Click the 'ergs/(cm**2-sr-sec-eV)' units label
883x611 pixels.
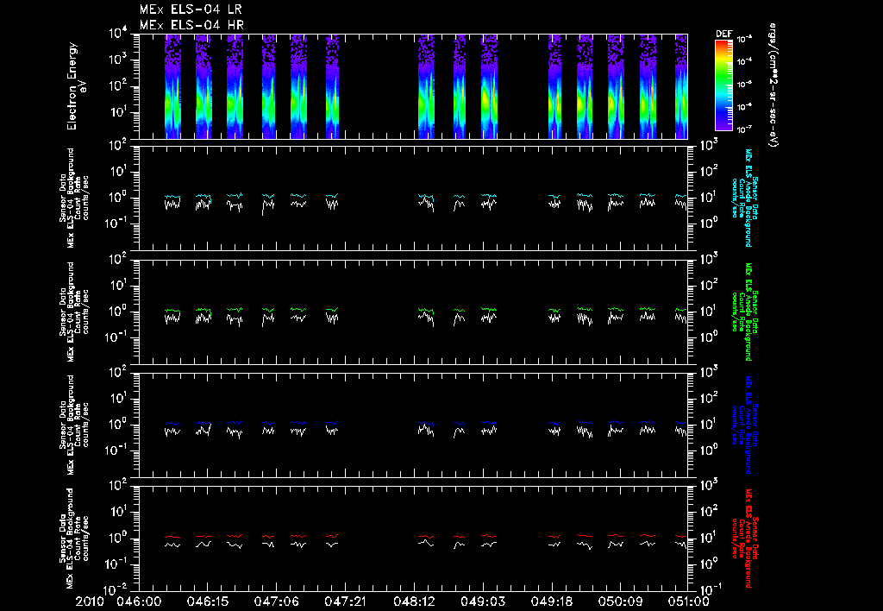(x=773, y=85)
